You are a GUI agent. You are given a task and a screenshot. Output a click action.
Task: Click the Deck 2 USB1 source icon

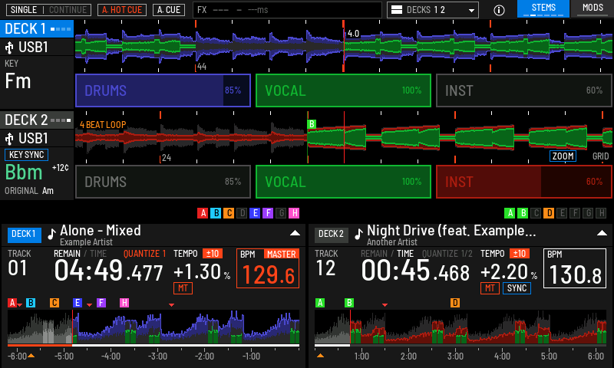(x=9, y=139)
